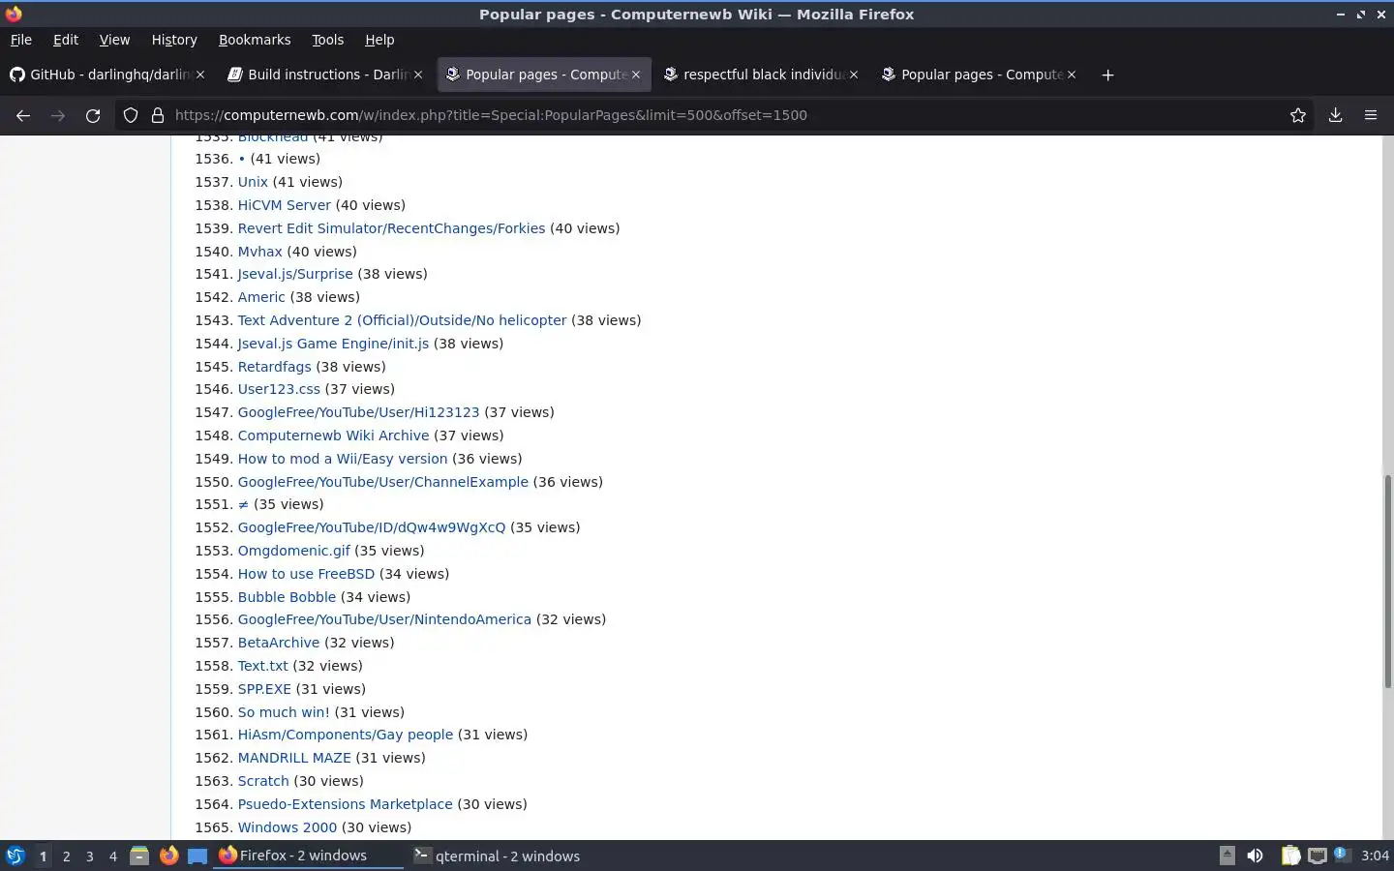Switch to qterminal windows in taskbar

point(498,856)
